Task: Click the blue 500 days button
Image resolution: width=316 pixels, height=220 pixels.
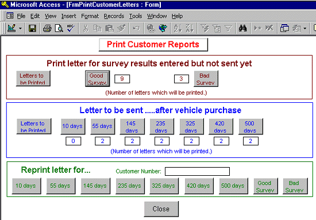Action: point(251,126)
